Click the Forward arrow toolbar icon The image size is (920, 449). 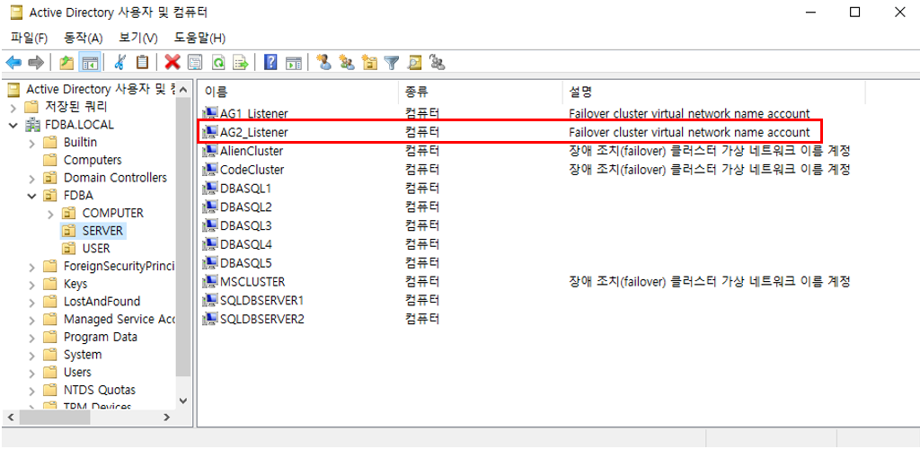(x=36, y=62)
